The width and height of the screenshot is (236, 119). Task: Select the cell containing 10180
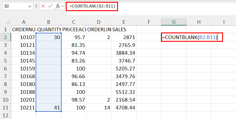(x=24, y=84)
